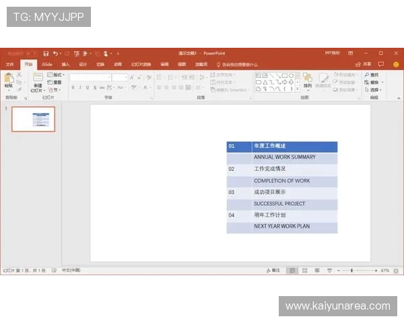Screen dimensions: 404x323
Task: Click the New Slide icon
Action: (38, 77)
